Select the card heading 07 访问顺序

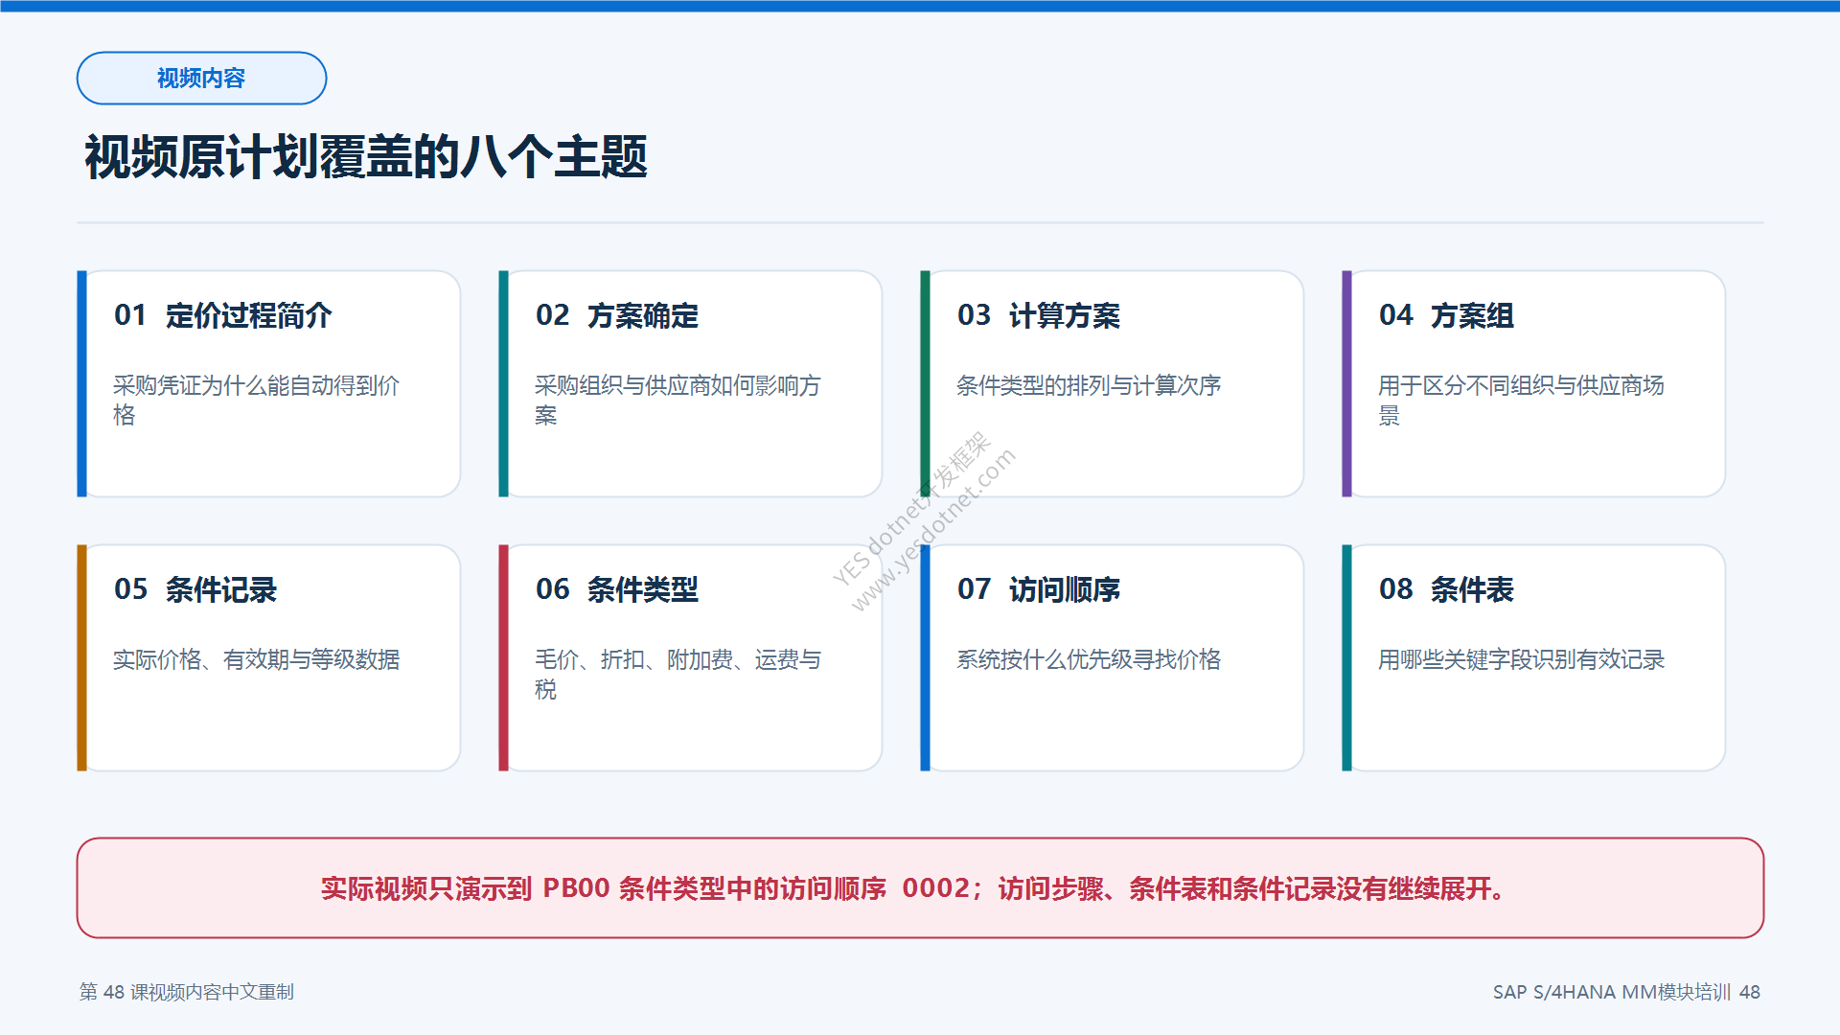[1039, 589]
